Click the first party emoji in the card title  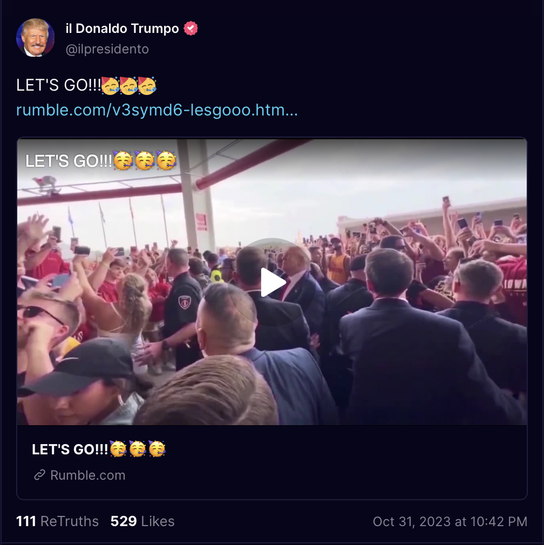pos(118,449)
